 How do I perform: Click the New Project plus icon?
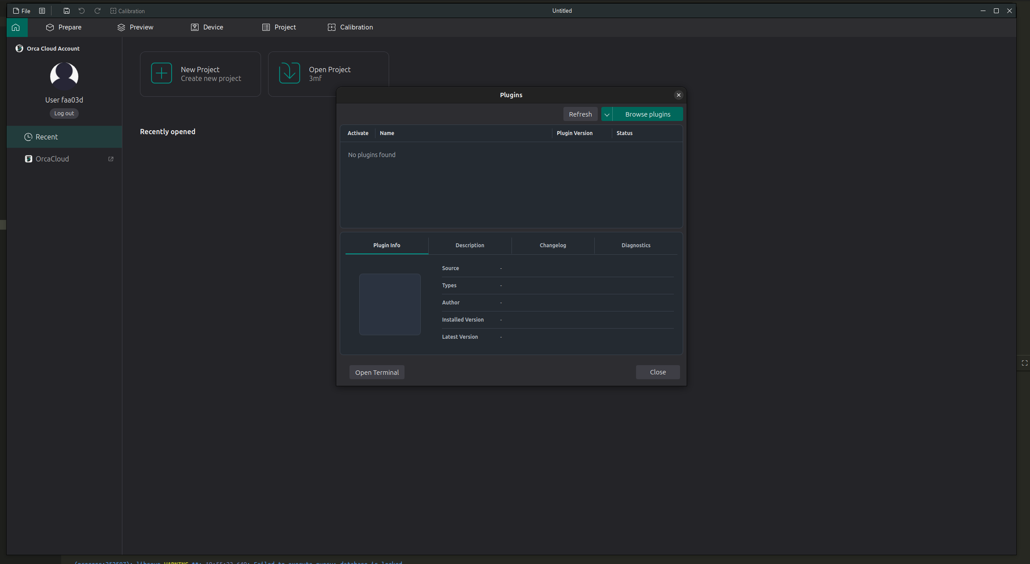pyautogui.click(x=162, y=73)
